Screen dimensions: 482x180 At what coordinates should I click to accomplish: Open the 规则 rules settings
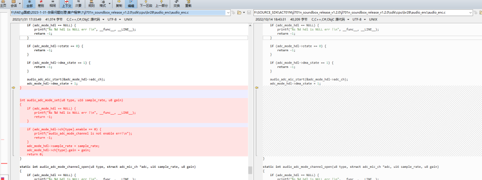(91, 4)
